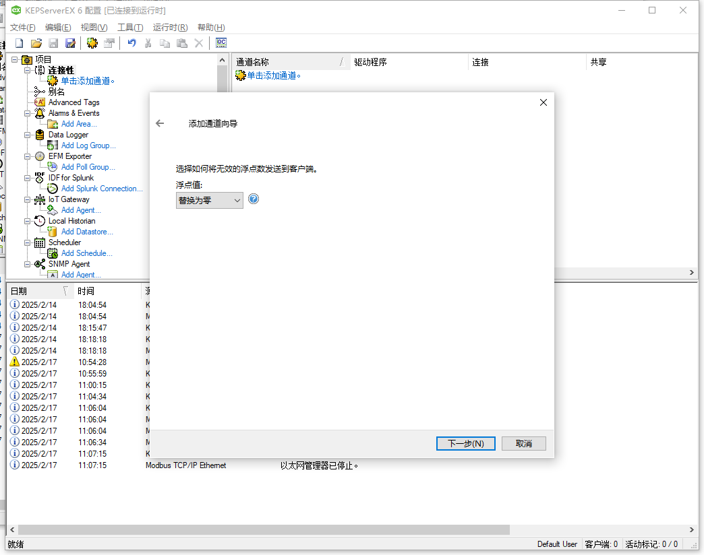Open the 工具(T) menu
The width and height of the screenshot is (704, 555).
point(130,28)
